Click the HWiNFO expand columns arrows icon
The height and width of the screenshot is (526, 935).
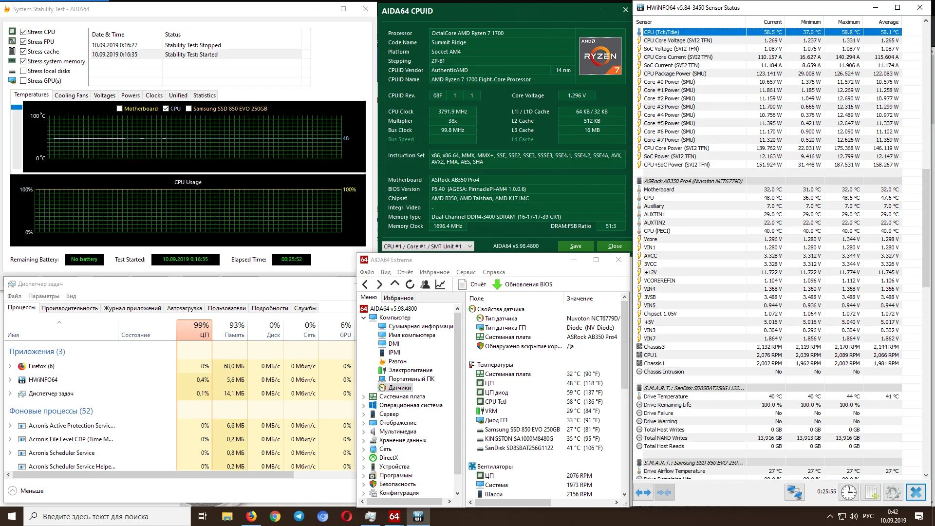coord(643,492)
